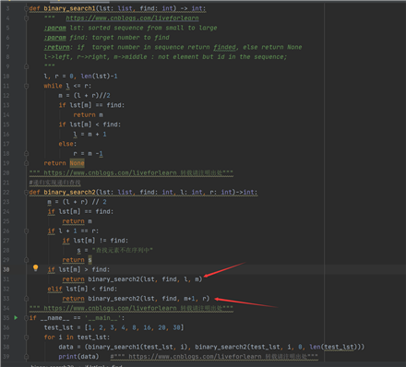
Task: Click the green run arrow beside line 35
Action: [x=16, y=318]
